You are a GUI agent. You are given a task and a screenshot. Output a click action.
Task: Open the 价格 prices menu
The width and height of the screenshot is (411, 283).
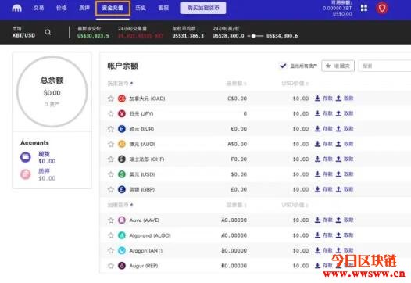pyautogui.click(x=61, y=8)
